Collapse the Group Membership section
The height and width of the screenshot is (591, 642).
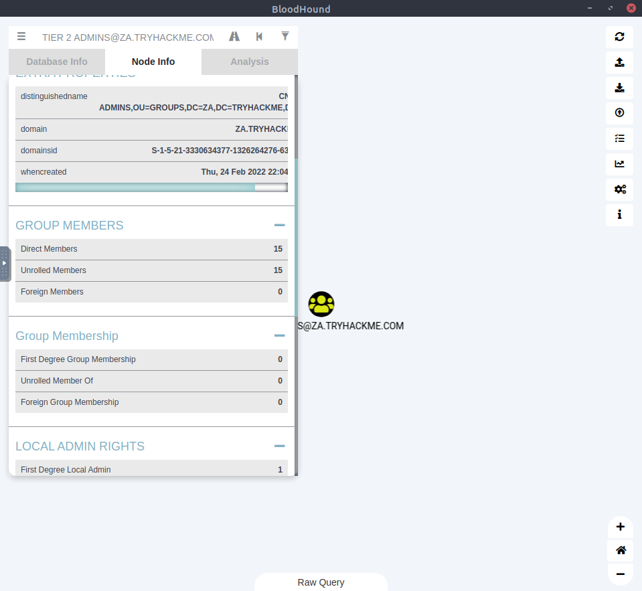[279, 336]
